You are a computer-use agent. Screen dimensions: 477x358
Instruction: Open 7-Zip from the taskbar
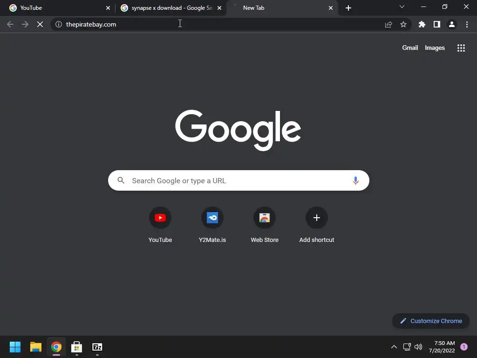[x=97, y=347]
